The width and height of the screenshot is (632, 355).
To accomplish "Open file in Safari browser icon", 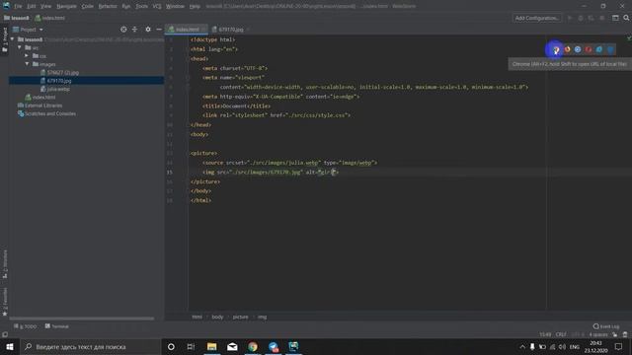I will (x=578, y=49).
